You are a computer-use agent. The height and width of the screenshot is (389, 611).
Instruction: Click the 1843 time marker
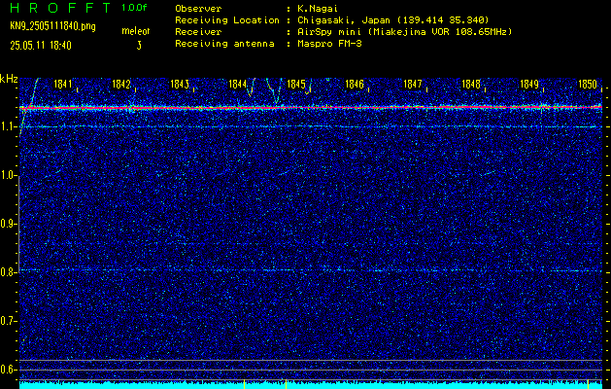point(180,84)
